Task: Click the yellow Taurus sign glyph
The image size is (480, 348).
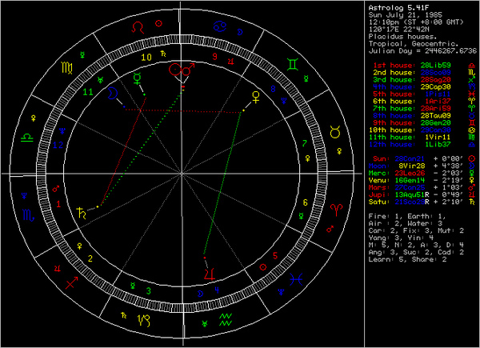Action: click(335, 132)
